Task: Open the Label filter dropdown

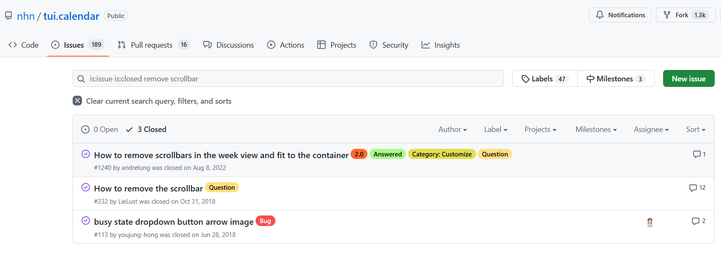Action: 495,129
